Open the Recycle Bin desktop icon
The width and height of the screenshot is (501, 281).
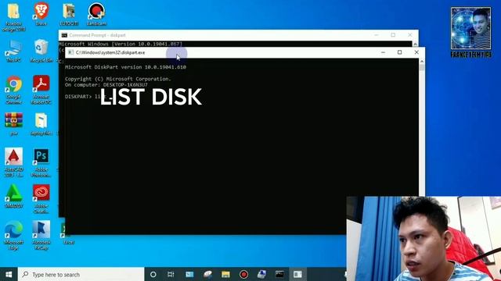coord(41,50)
